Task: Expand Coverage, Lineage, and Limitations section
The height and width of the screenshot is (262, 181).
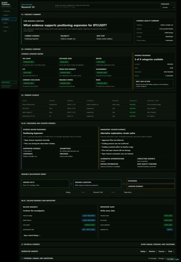Action: [98, 258]
